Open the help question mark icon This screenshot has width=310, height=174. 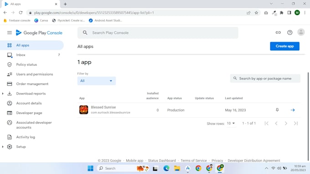click(289, 33)
